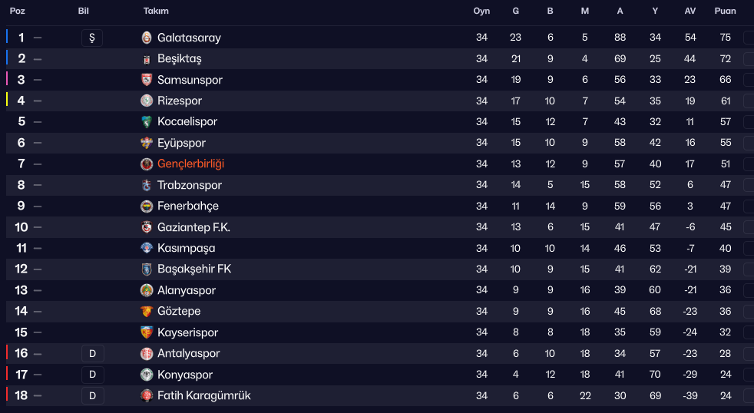The image size is (754, 413).
Task: Click the Beşiktaş club crest icon
Action: pyautogui.click(x=147, y=59)
